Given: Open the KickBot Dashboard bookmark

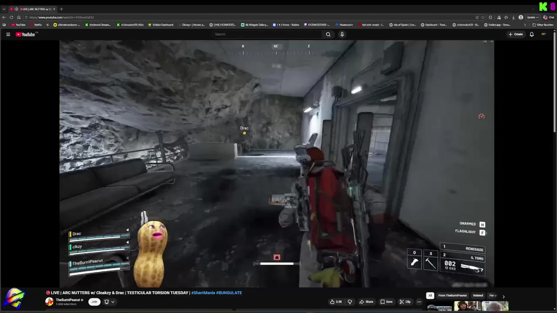Looking at the screenshot, I should point(161,25).
